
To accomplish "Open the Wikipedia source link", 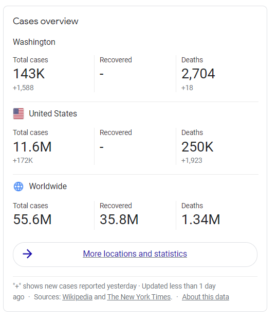I will click(x=77, y=297).
